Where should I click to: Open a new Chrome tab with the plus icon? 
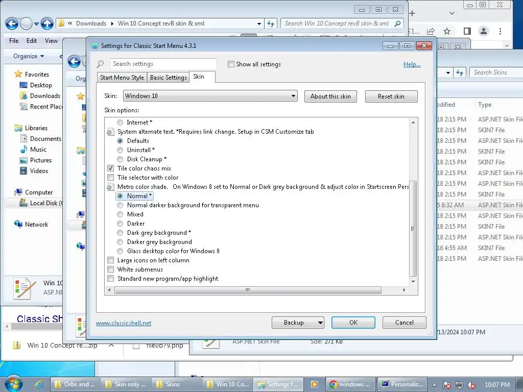click(413, 13)
